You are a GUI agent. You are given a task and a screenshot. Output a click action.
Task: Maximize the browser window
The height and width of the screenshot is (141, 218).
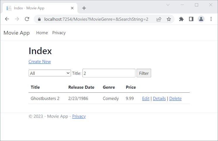point(196,5)
